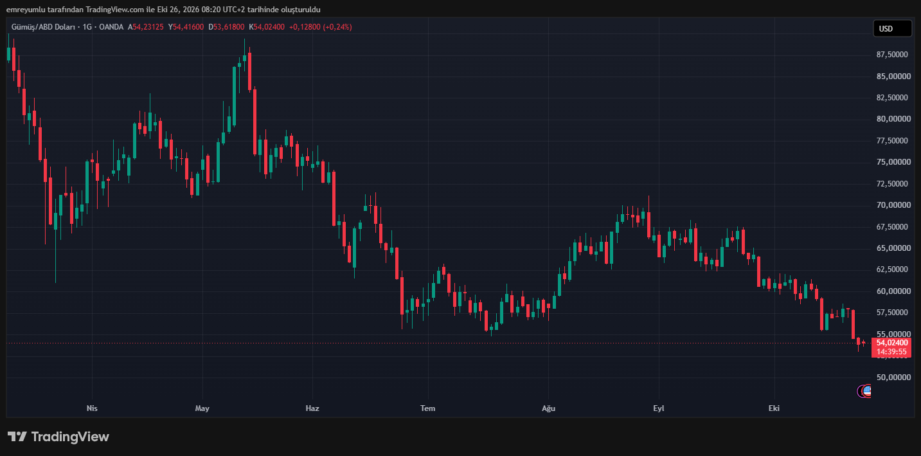Click the 1G interval label in the legend
The image size is (921, 456).
[x=86, y=27]
